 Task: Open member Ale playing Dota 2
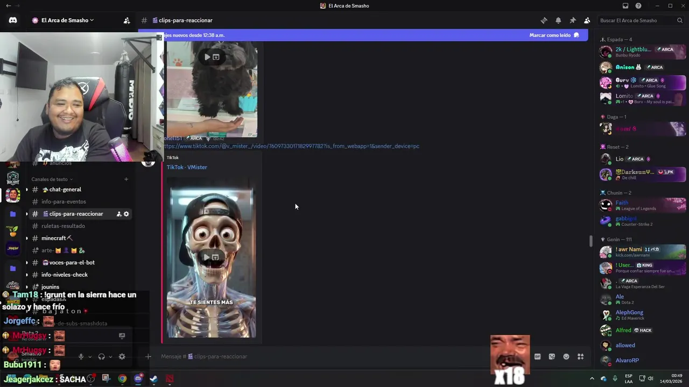click(643, 299)
